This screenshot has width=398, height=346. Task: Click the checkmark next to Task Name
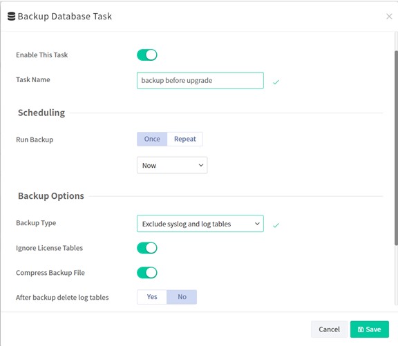click(x=276, y=82)
